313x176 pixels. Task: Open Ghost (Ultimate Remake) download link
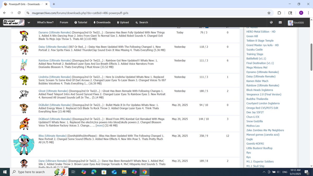[53, 91]
